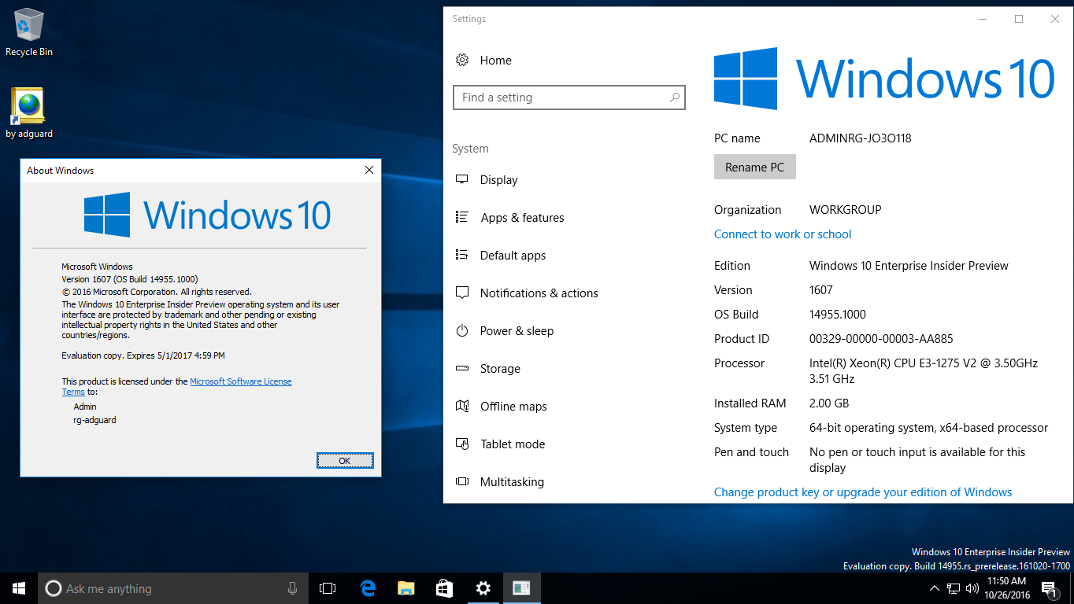The image size is (1074, 604).
Task: Click Connect to work or school
Action: point(783,234)
